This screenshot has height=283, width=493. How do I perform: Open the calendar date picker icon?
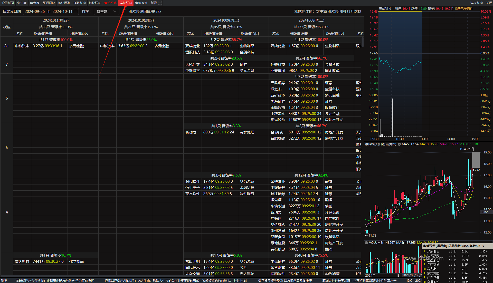pos(75,11)
